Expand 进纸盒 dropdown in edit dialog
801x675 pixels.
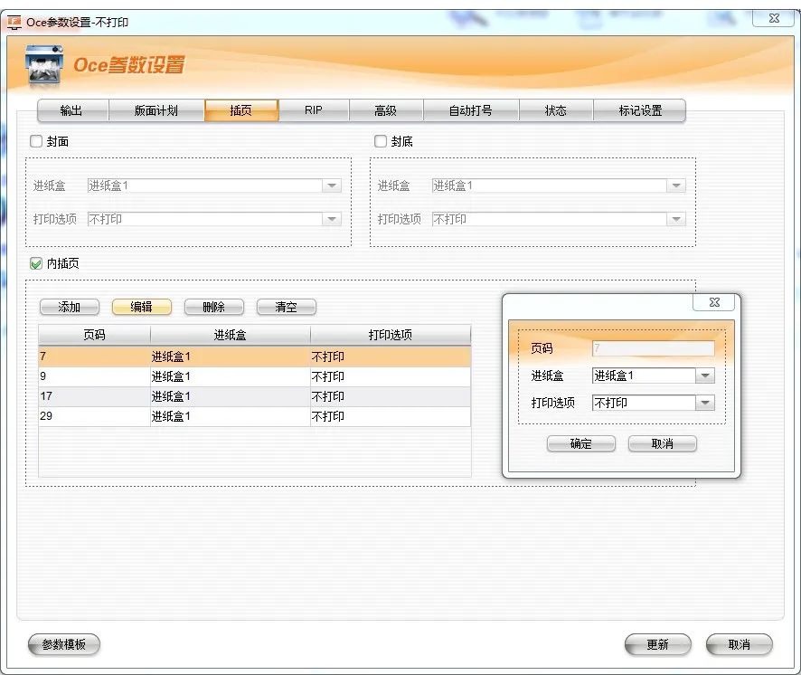point(705,376)
